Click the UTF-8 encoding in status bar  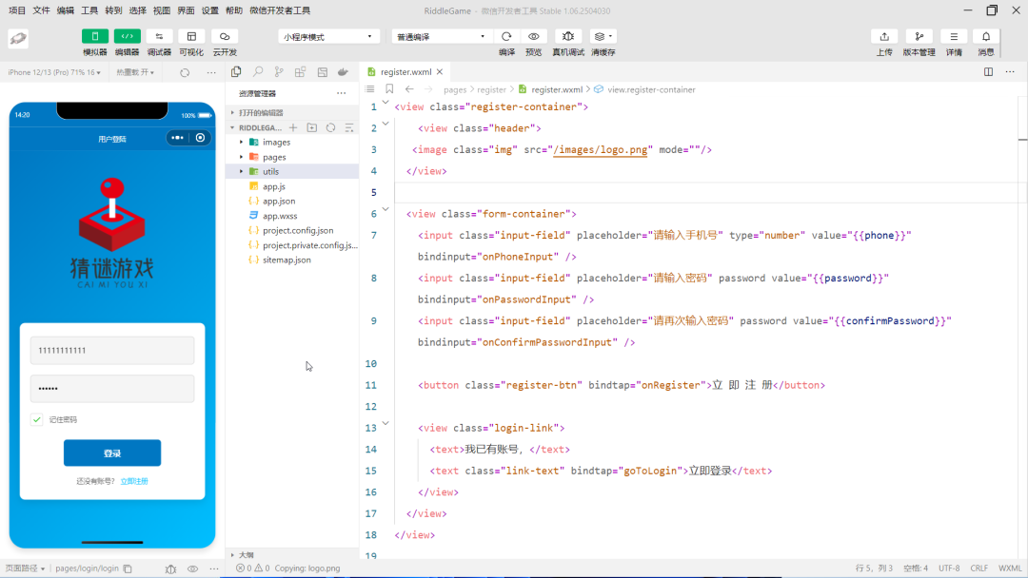(x=949, y=568)
